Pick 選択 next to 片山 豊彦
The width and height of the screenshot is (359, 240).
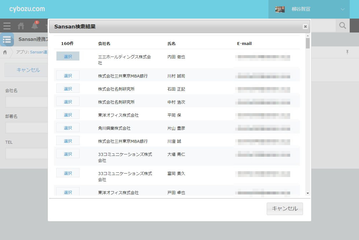[x=68, y=128]
